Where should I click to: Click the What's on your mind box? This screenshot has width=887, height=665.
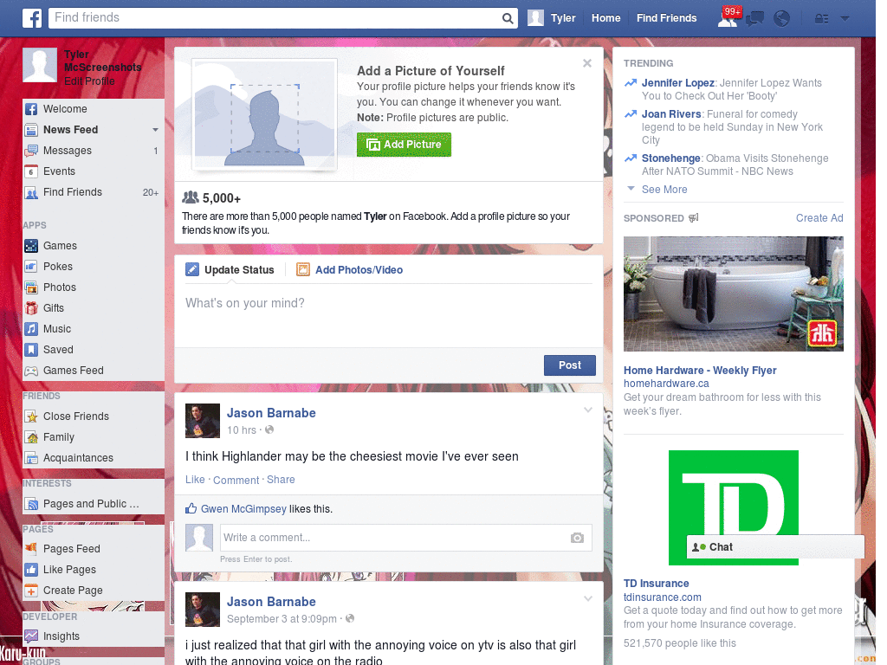389,314
